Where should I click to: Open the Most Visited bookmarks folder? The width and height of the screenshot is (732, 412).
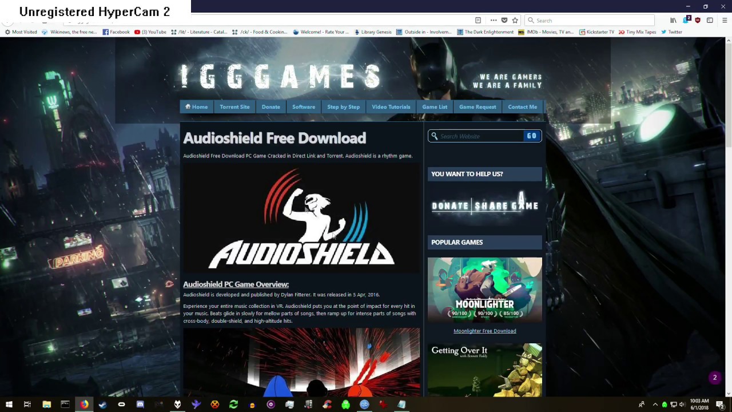[22, 32]
